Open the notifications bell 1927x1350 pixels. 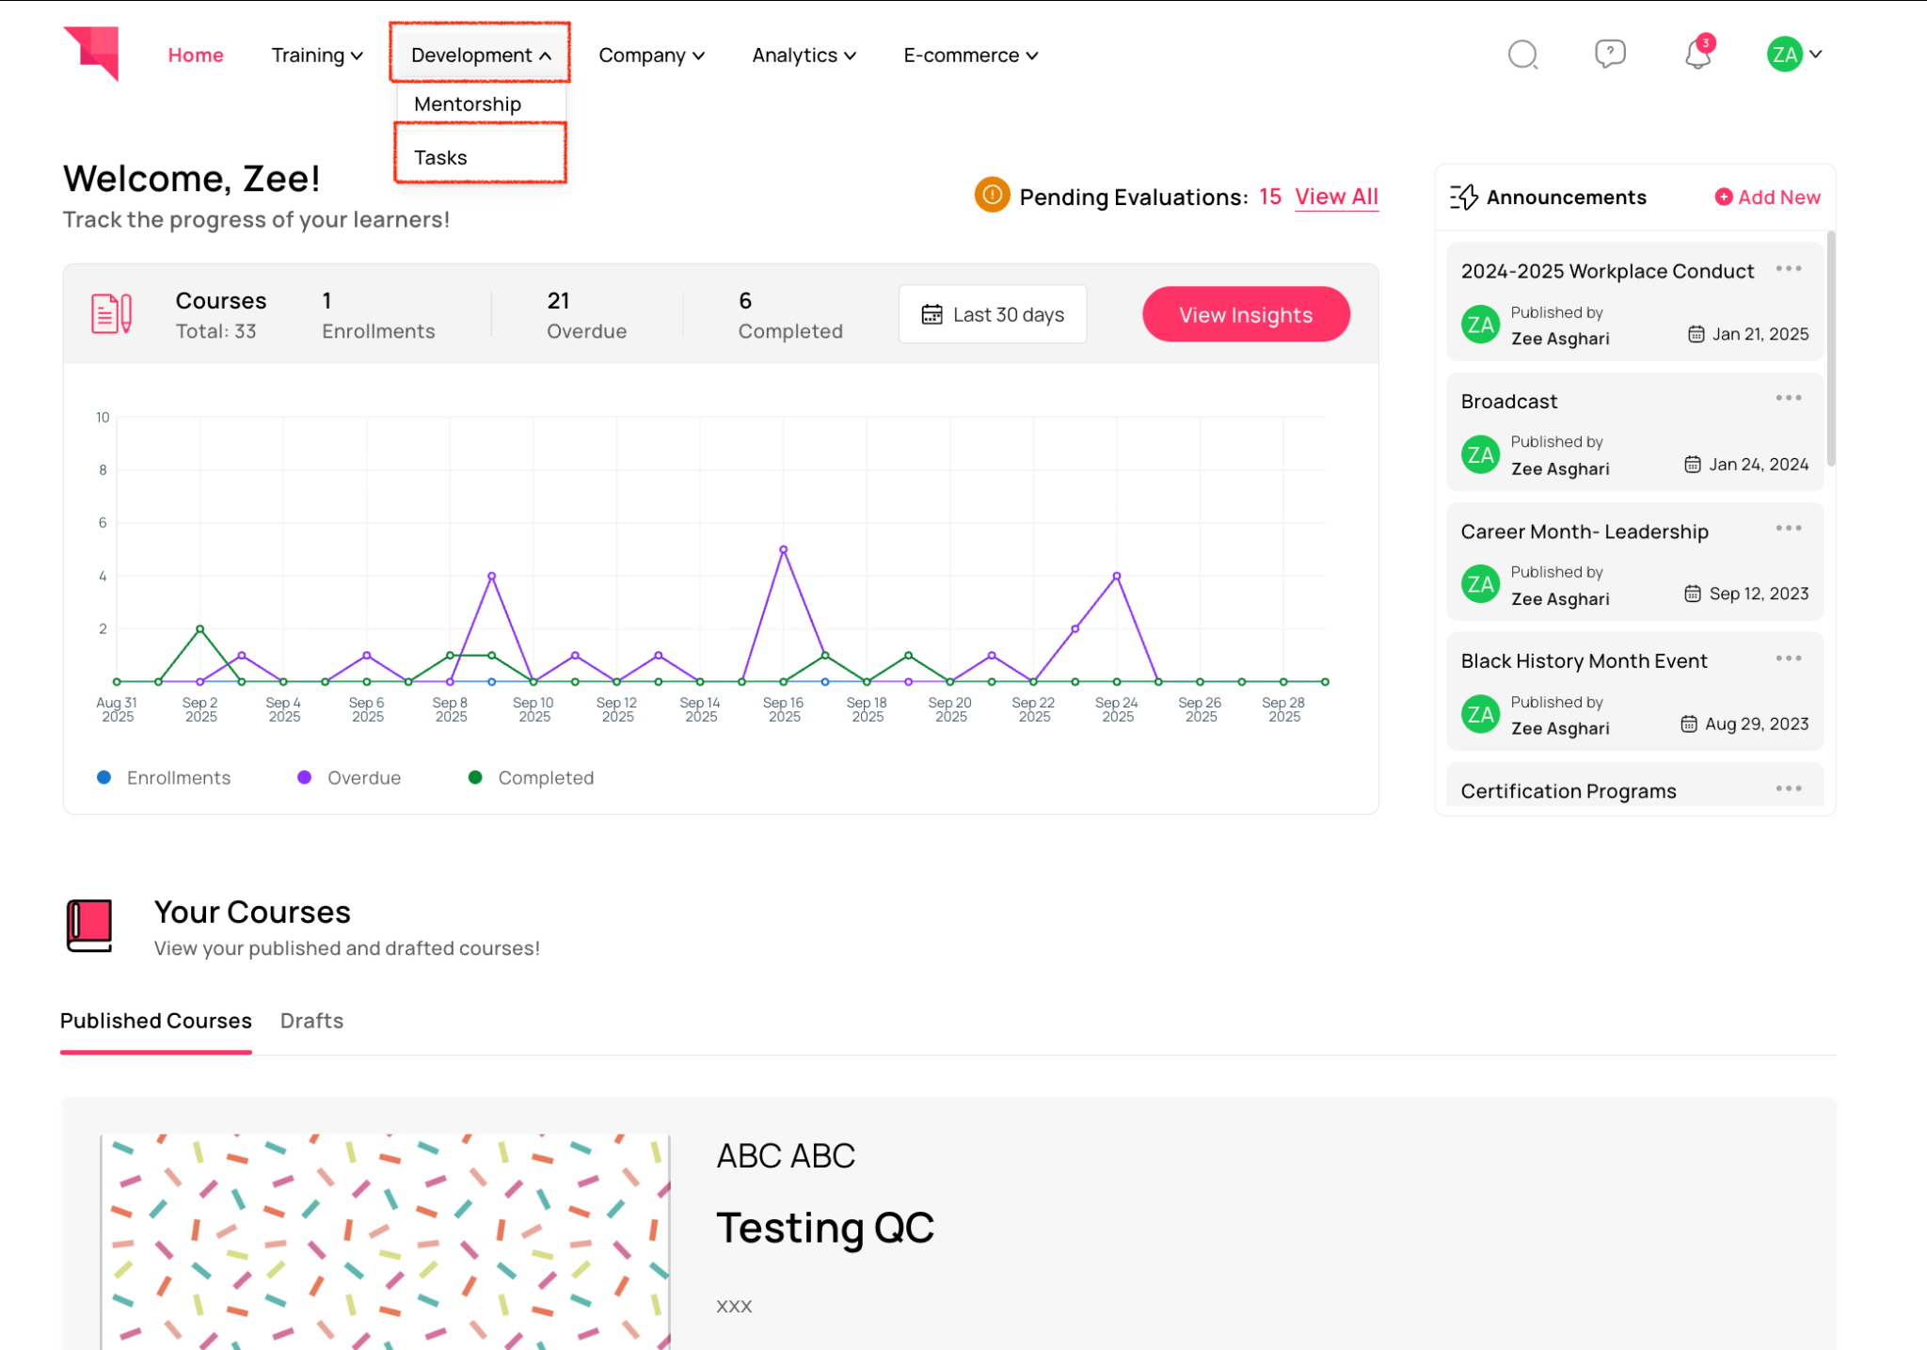(1697, 55)
